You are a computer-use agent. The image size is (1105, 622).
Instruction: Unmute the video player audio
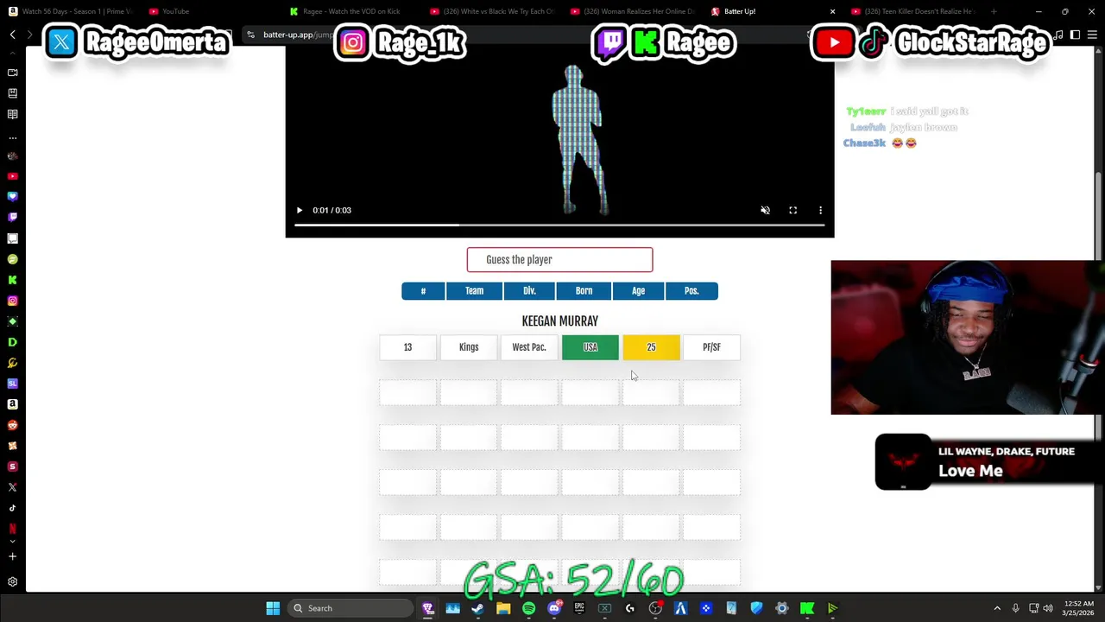pos(765,210)
